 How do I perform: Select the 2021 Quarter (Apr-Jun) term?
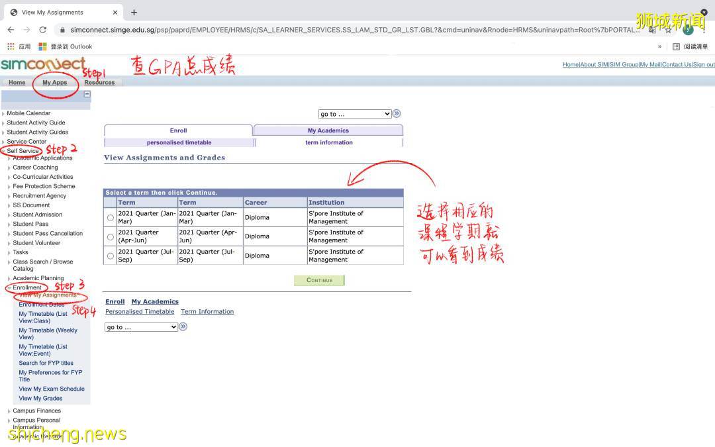(x=109, y=236)
